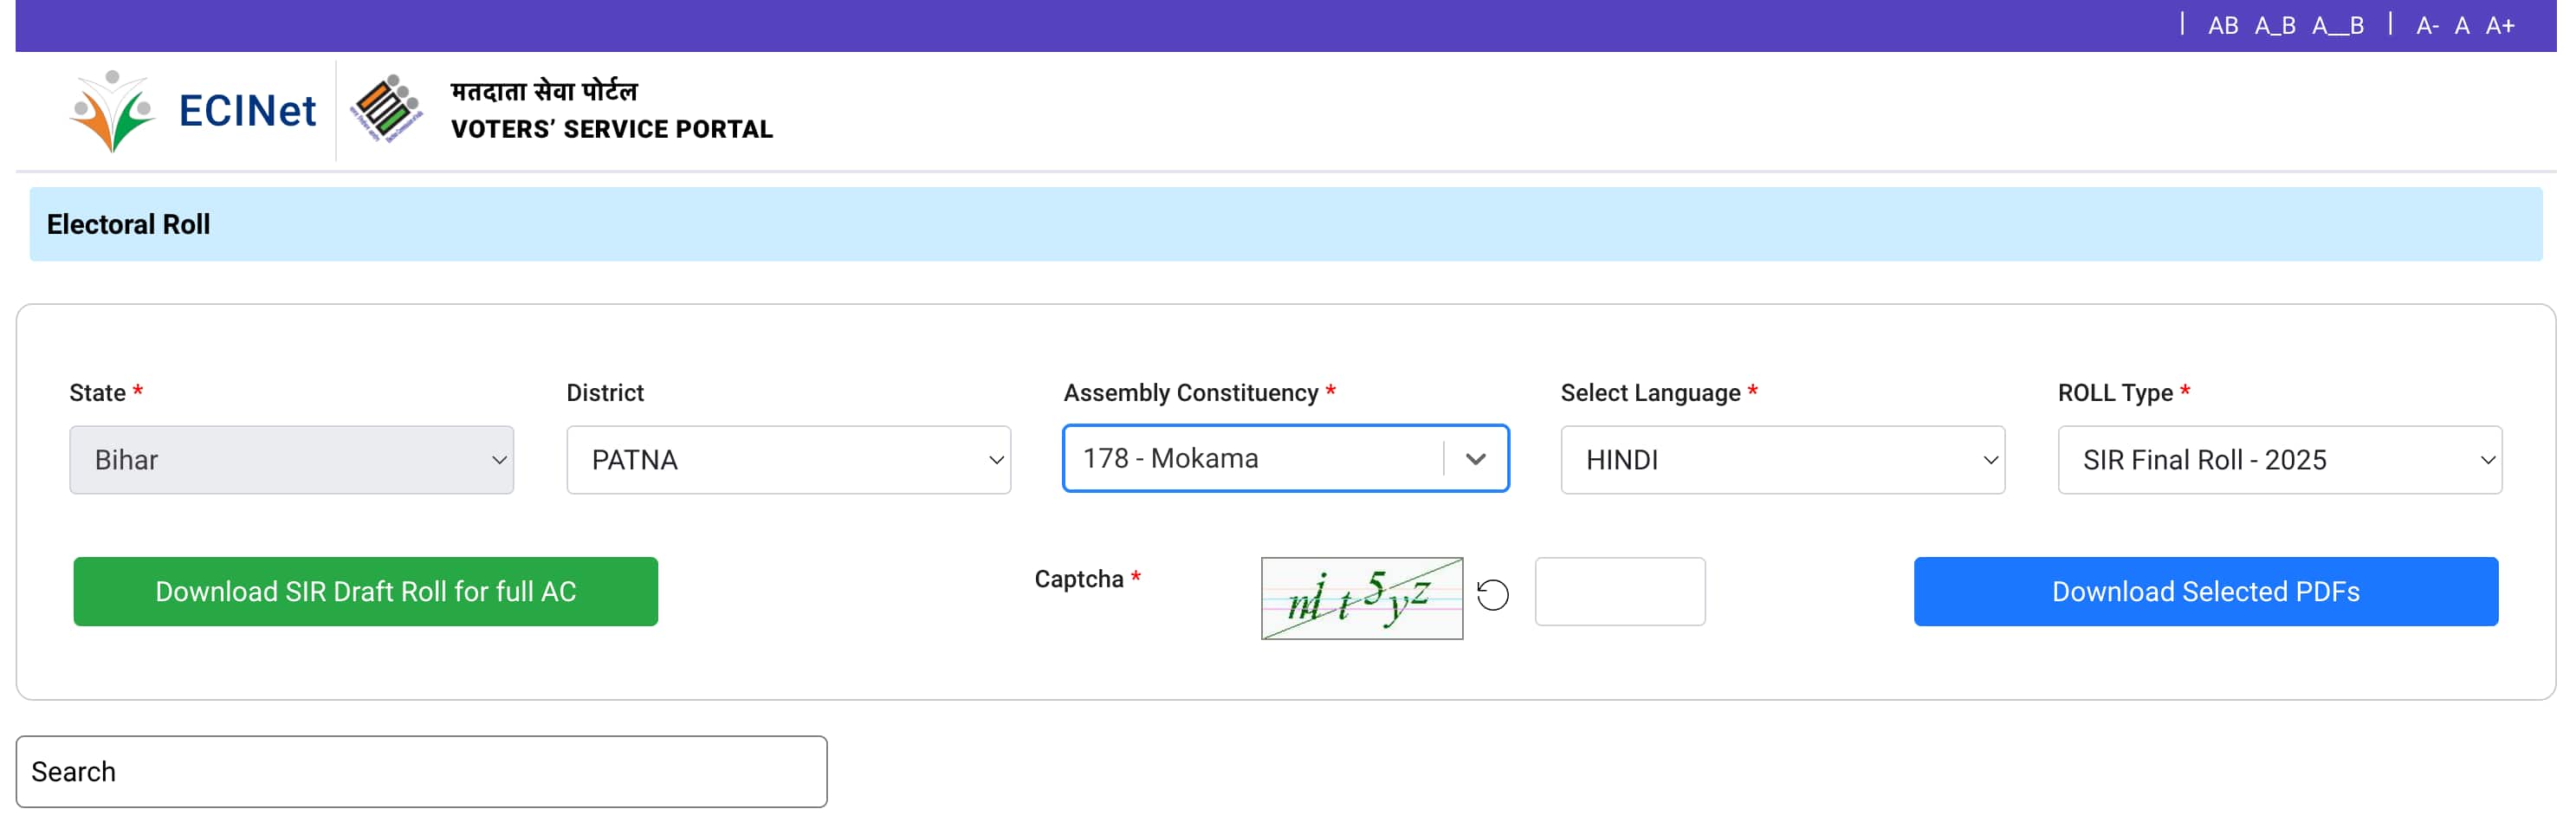This screenshot has width=2576, height=835.
Task: Open the State dropdown showing Bihar
Action: 291,460
